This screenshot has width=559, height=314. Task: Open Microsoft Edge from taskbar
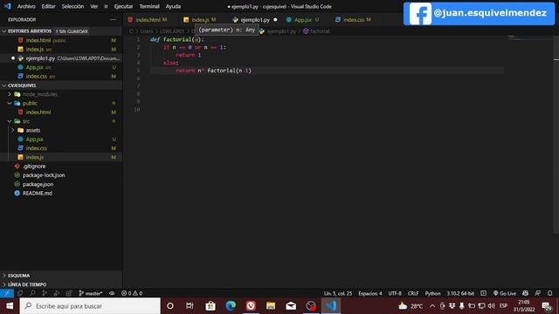231,306
